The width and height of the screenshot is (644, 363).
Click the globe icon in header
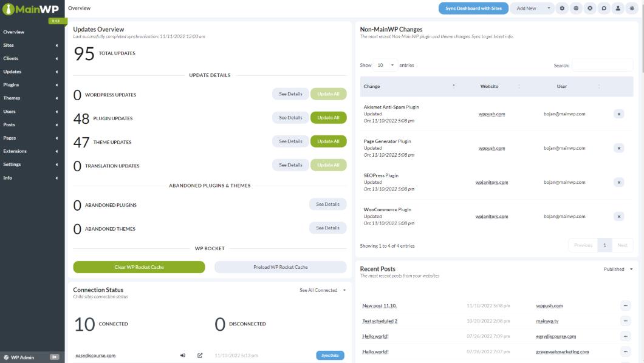(x=576, y=8)
